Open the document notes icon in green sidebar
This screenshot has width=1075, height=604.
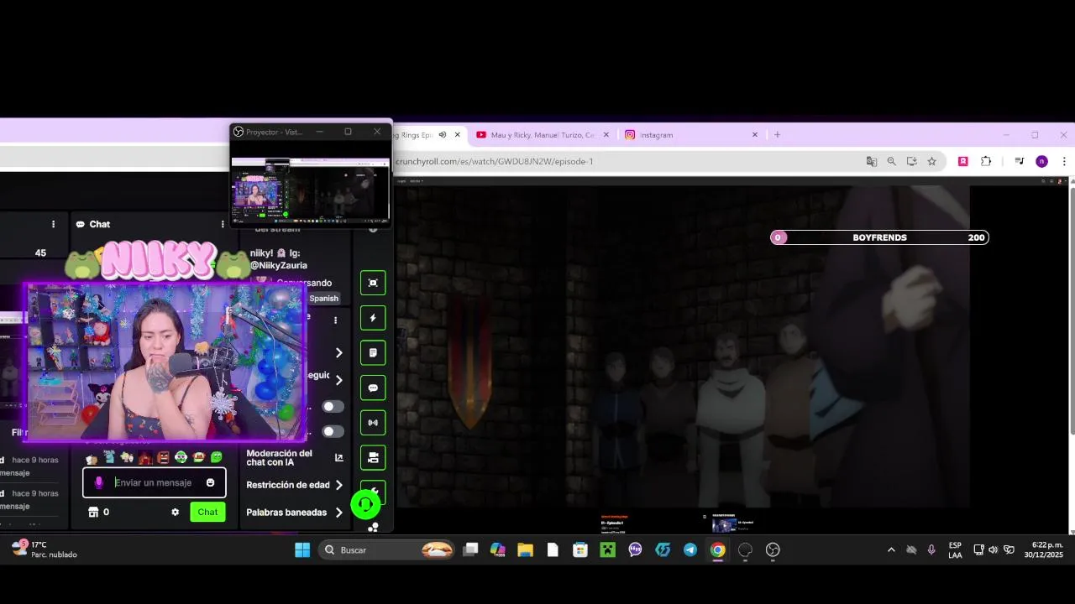point(373,353)
